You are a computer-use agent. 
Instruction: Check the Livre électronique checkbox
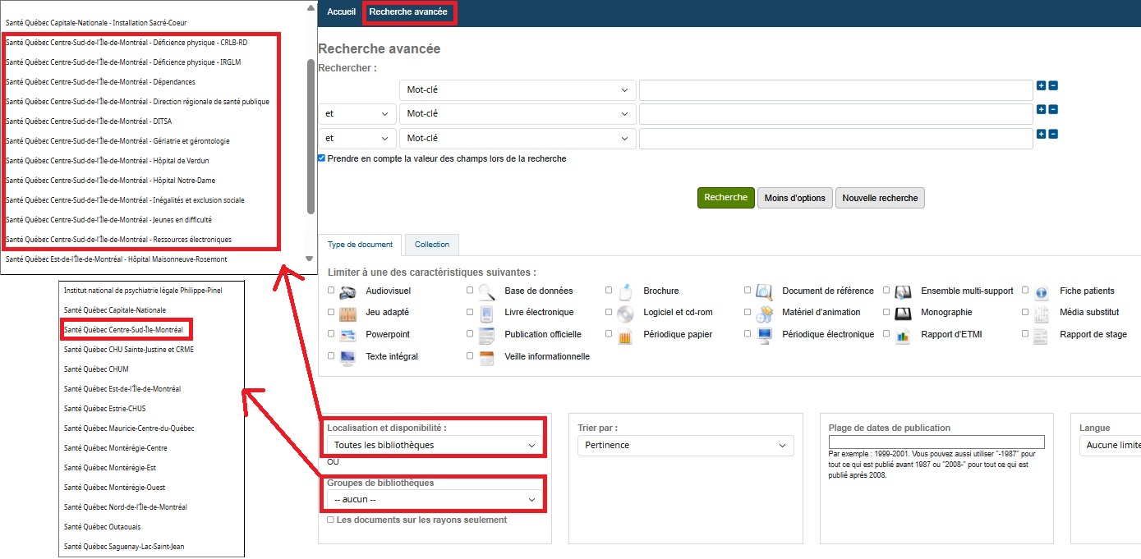tap(470, 312)
